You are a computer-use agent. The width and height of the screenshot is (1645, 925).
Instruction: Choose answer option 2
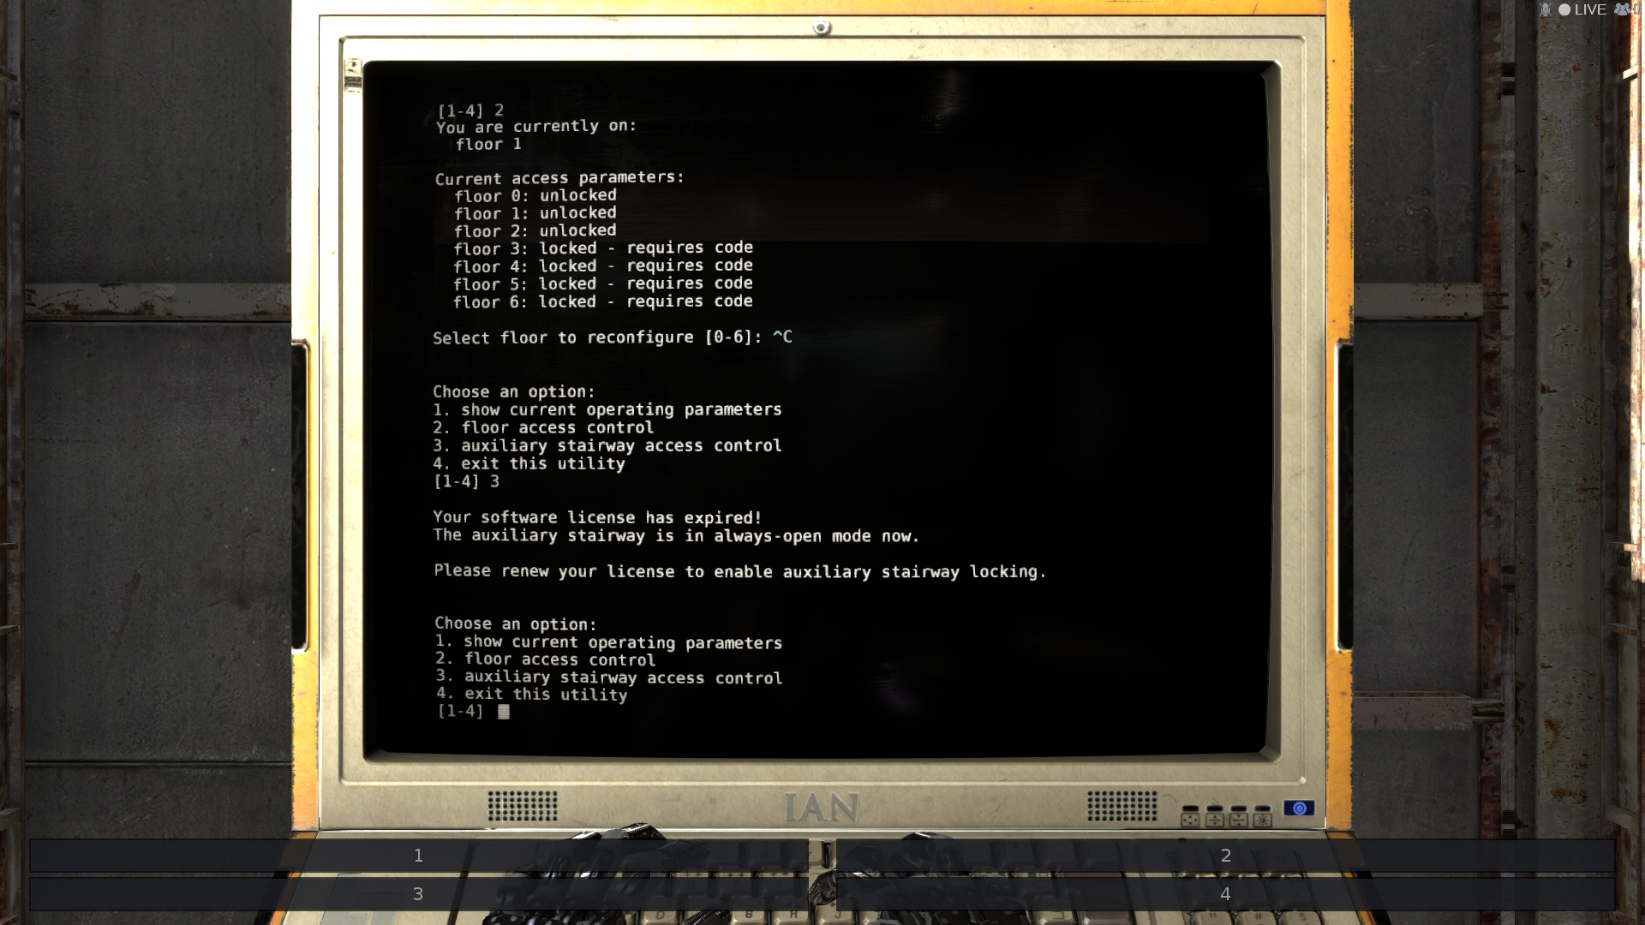1225,855
